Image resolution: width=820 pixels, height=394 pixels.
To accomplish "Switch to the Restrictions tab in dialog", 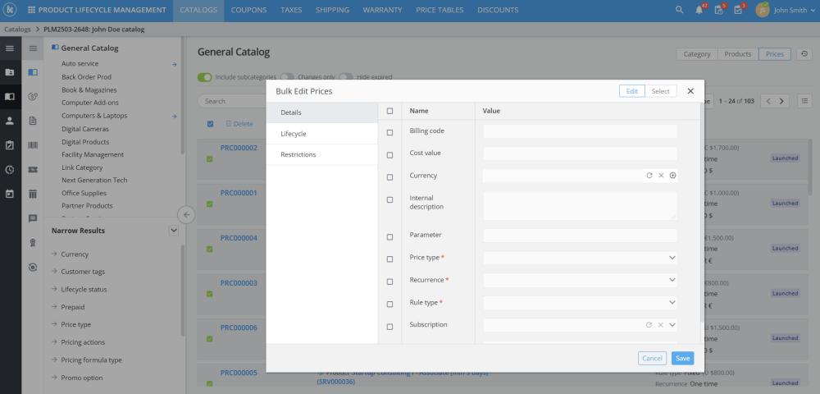I will point(321,155).
